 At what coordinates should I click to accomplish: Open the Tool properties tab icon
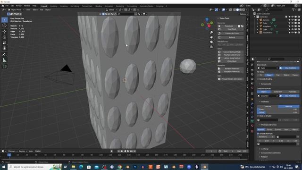(x=252, y=65)
